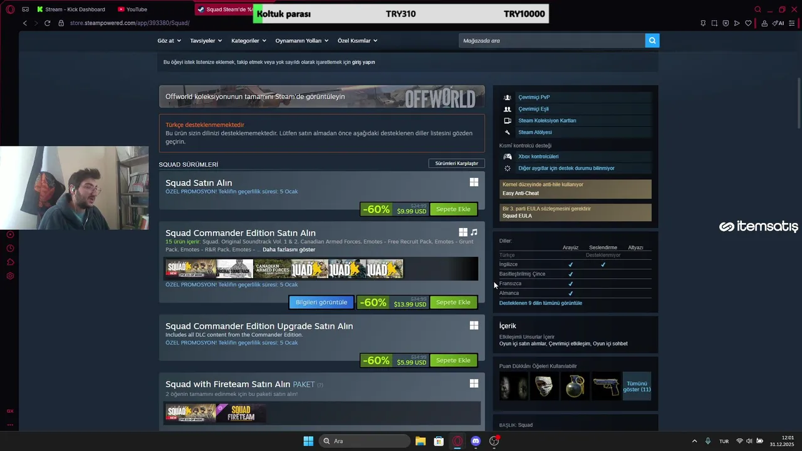The height and width of the screenshot is (451, 802).
Task: Open the 'Steam Atölyesi' link
Action: 535,132
